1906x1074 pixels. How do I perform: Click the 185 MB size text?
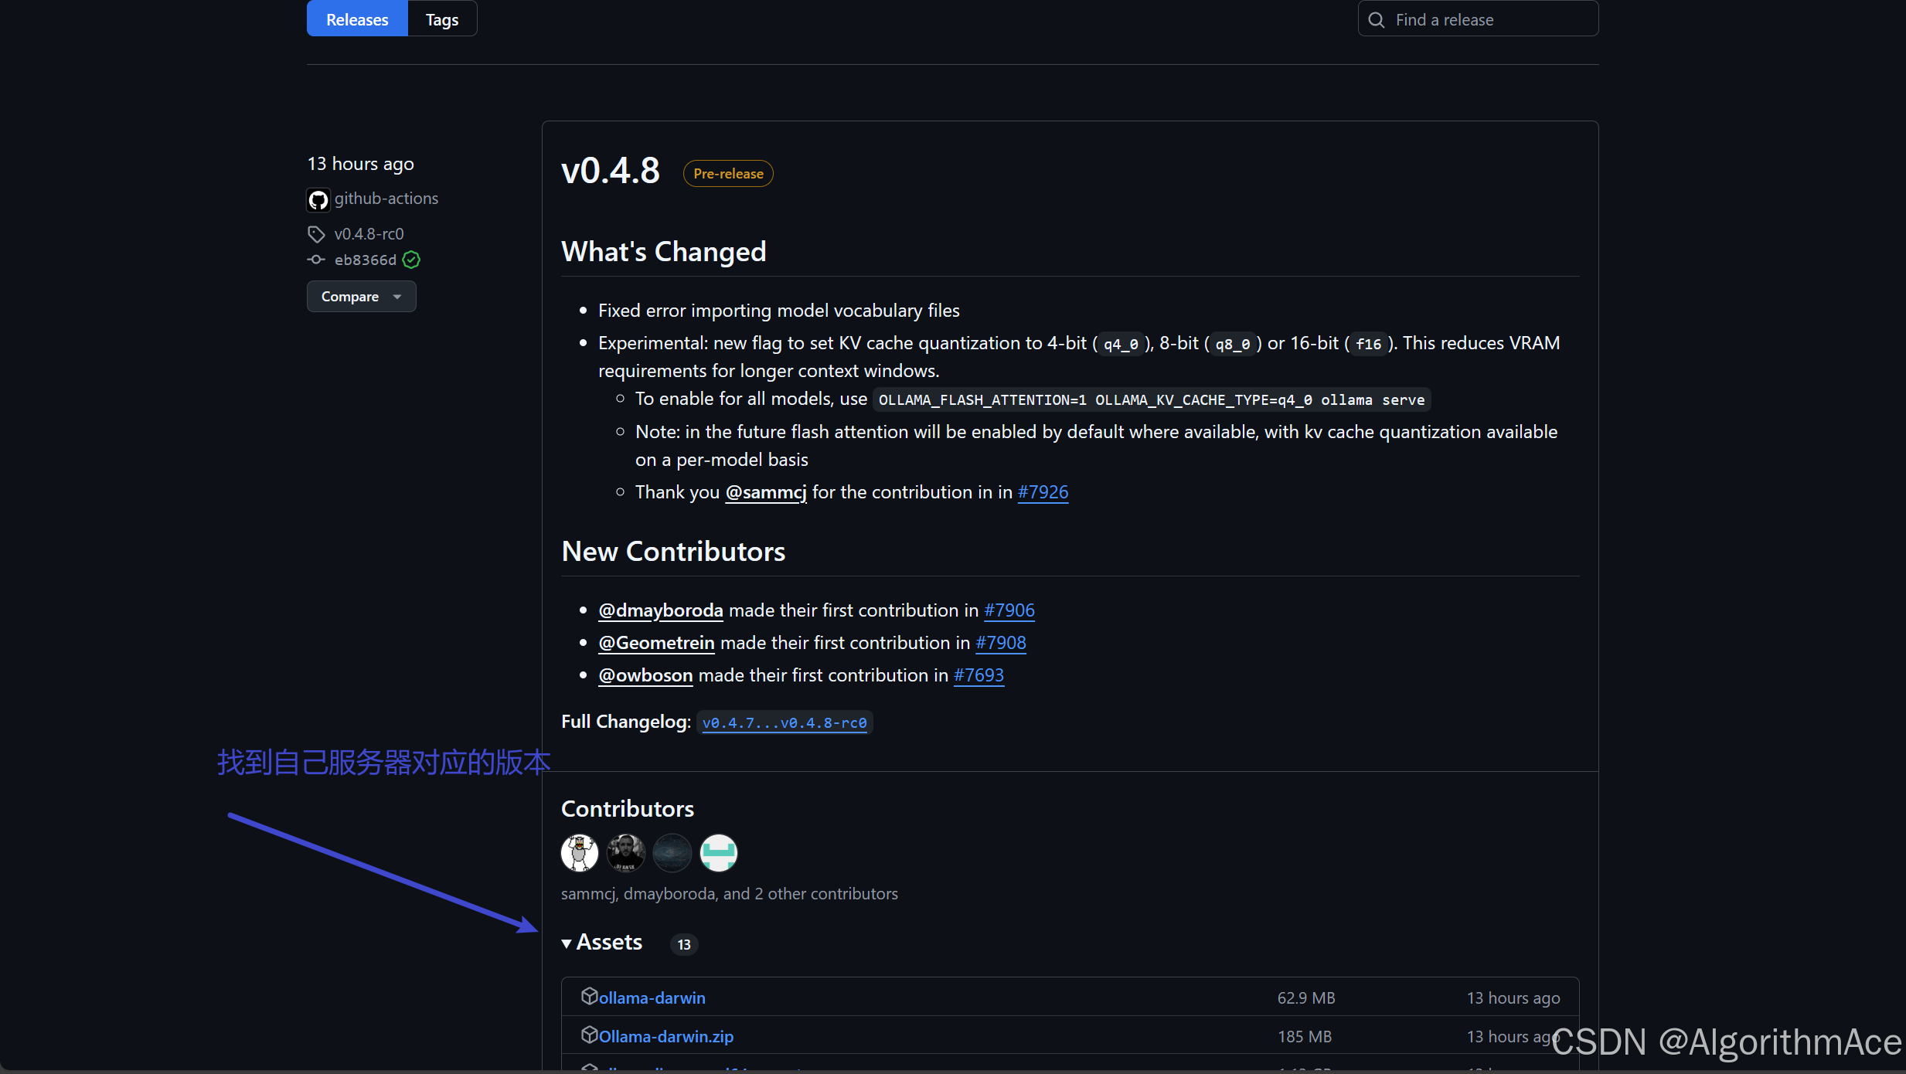pos(1305,1037)
